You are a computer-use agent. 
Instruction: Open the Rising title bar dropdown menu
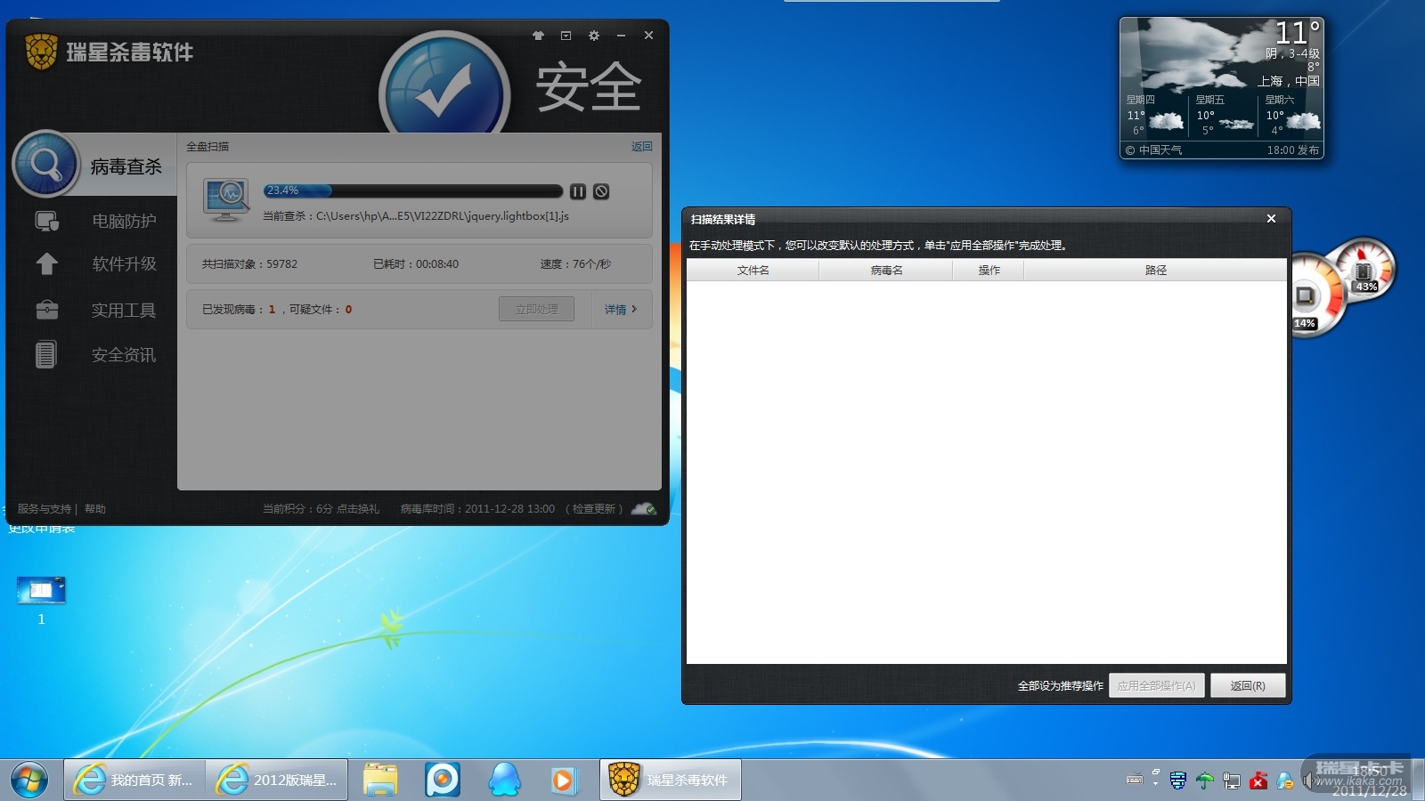click(x=566, y=36)
